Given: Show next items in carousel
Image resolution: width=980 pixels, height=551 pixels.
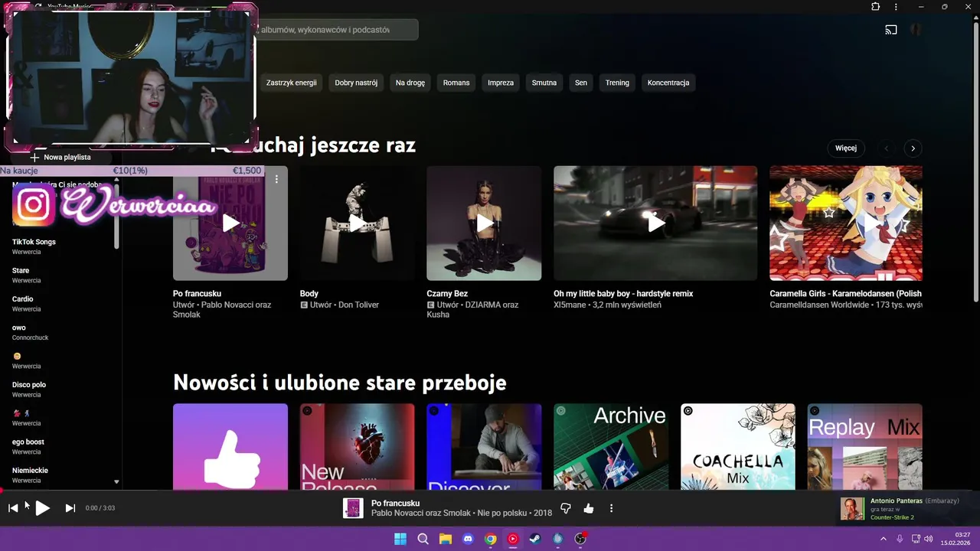Looking at the screenshot, I should [x=913, y=148].
